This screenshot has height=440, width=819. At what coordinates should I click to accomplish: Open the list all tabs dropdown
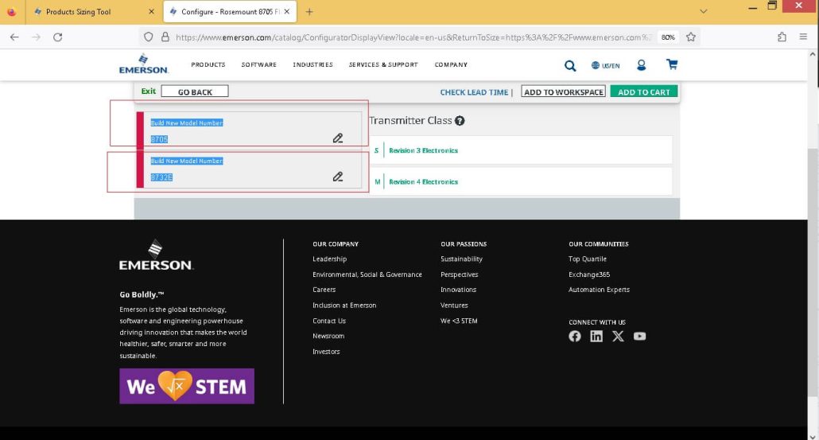coord(704,11)
